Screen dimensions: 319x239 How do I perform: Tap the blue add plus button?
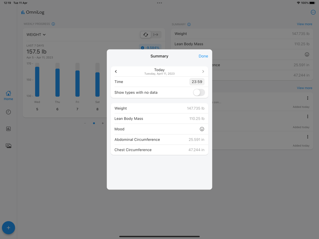(x=8, y=228)
